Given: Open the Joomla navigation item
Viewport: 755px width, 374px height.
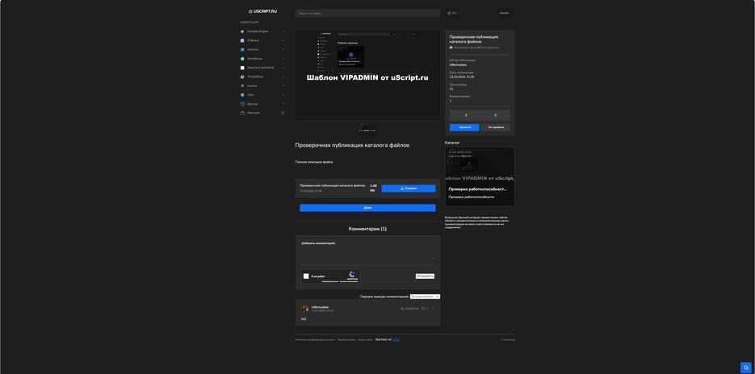Looking at the screenshot, I should [x=253, y=85].
